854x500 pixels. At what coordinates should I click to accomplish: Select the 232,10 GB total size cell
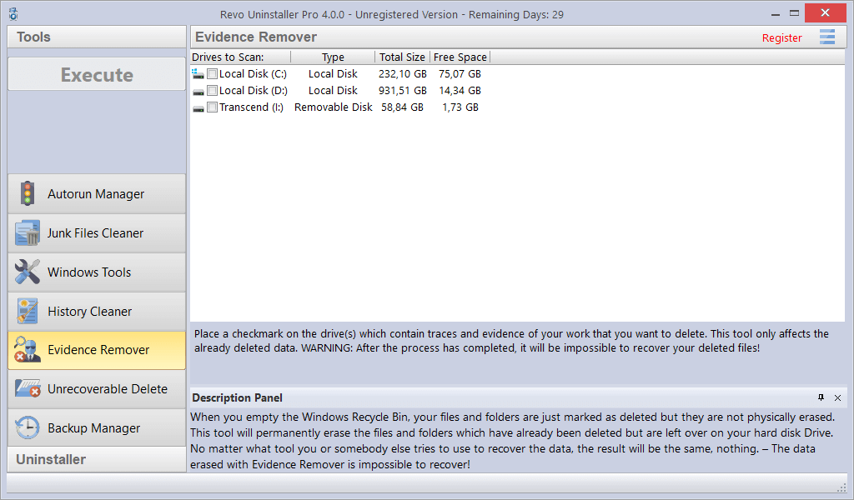pos(403,74)
